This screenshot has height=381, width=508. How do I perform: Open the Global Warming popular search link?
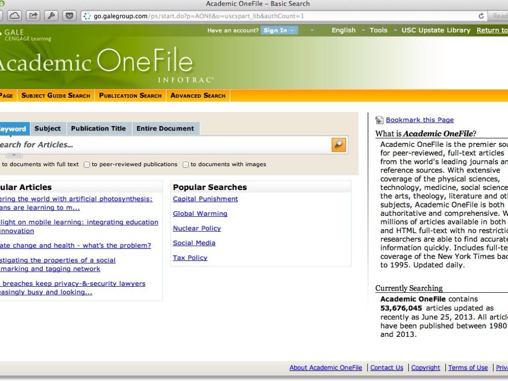point(200,214)
